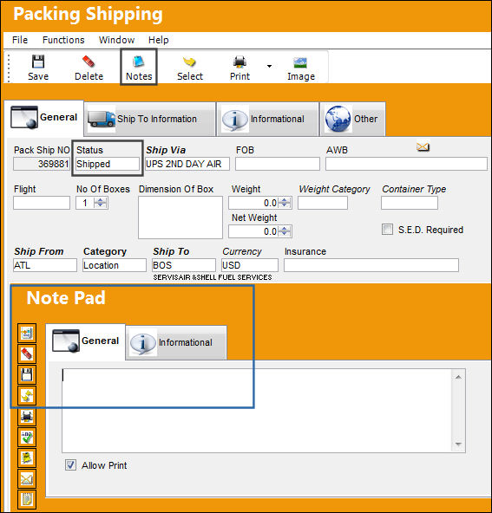
Task: Click the Status field showing Shipped
Action: pyautogui.click(x=108, y=164)
